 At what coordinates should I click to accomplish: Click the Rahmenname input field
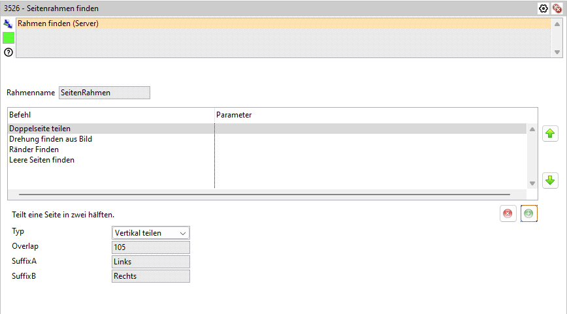tap(105, 93)
